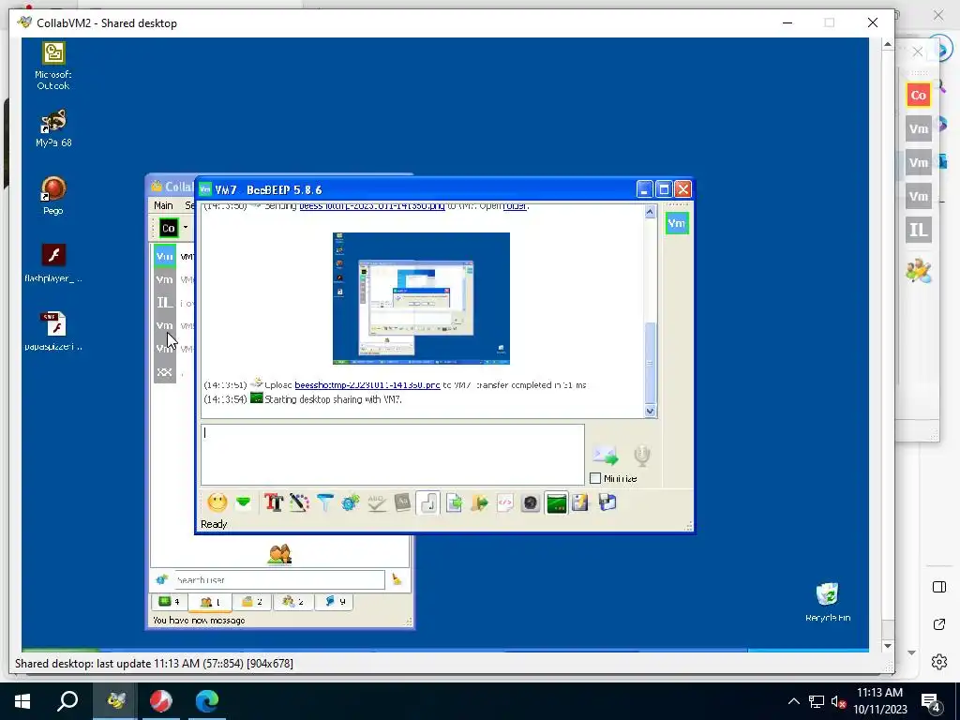Screen dimensions: 960x720
Task: Click the Search user input field
Action: [x=278, y=579]
